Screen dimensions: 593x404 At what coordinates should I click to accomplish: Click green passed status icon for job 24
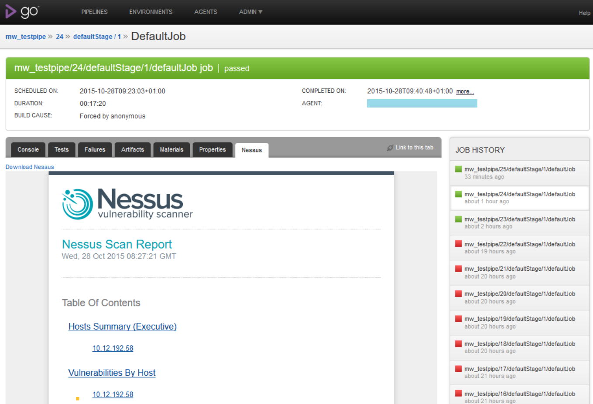458,194
